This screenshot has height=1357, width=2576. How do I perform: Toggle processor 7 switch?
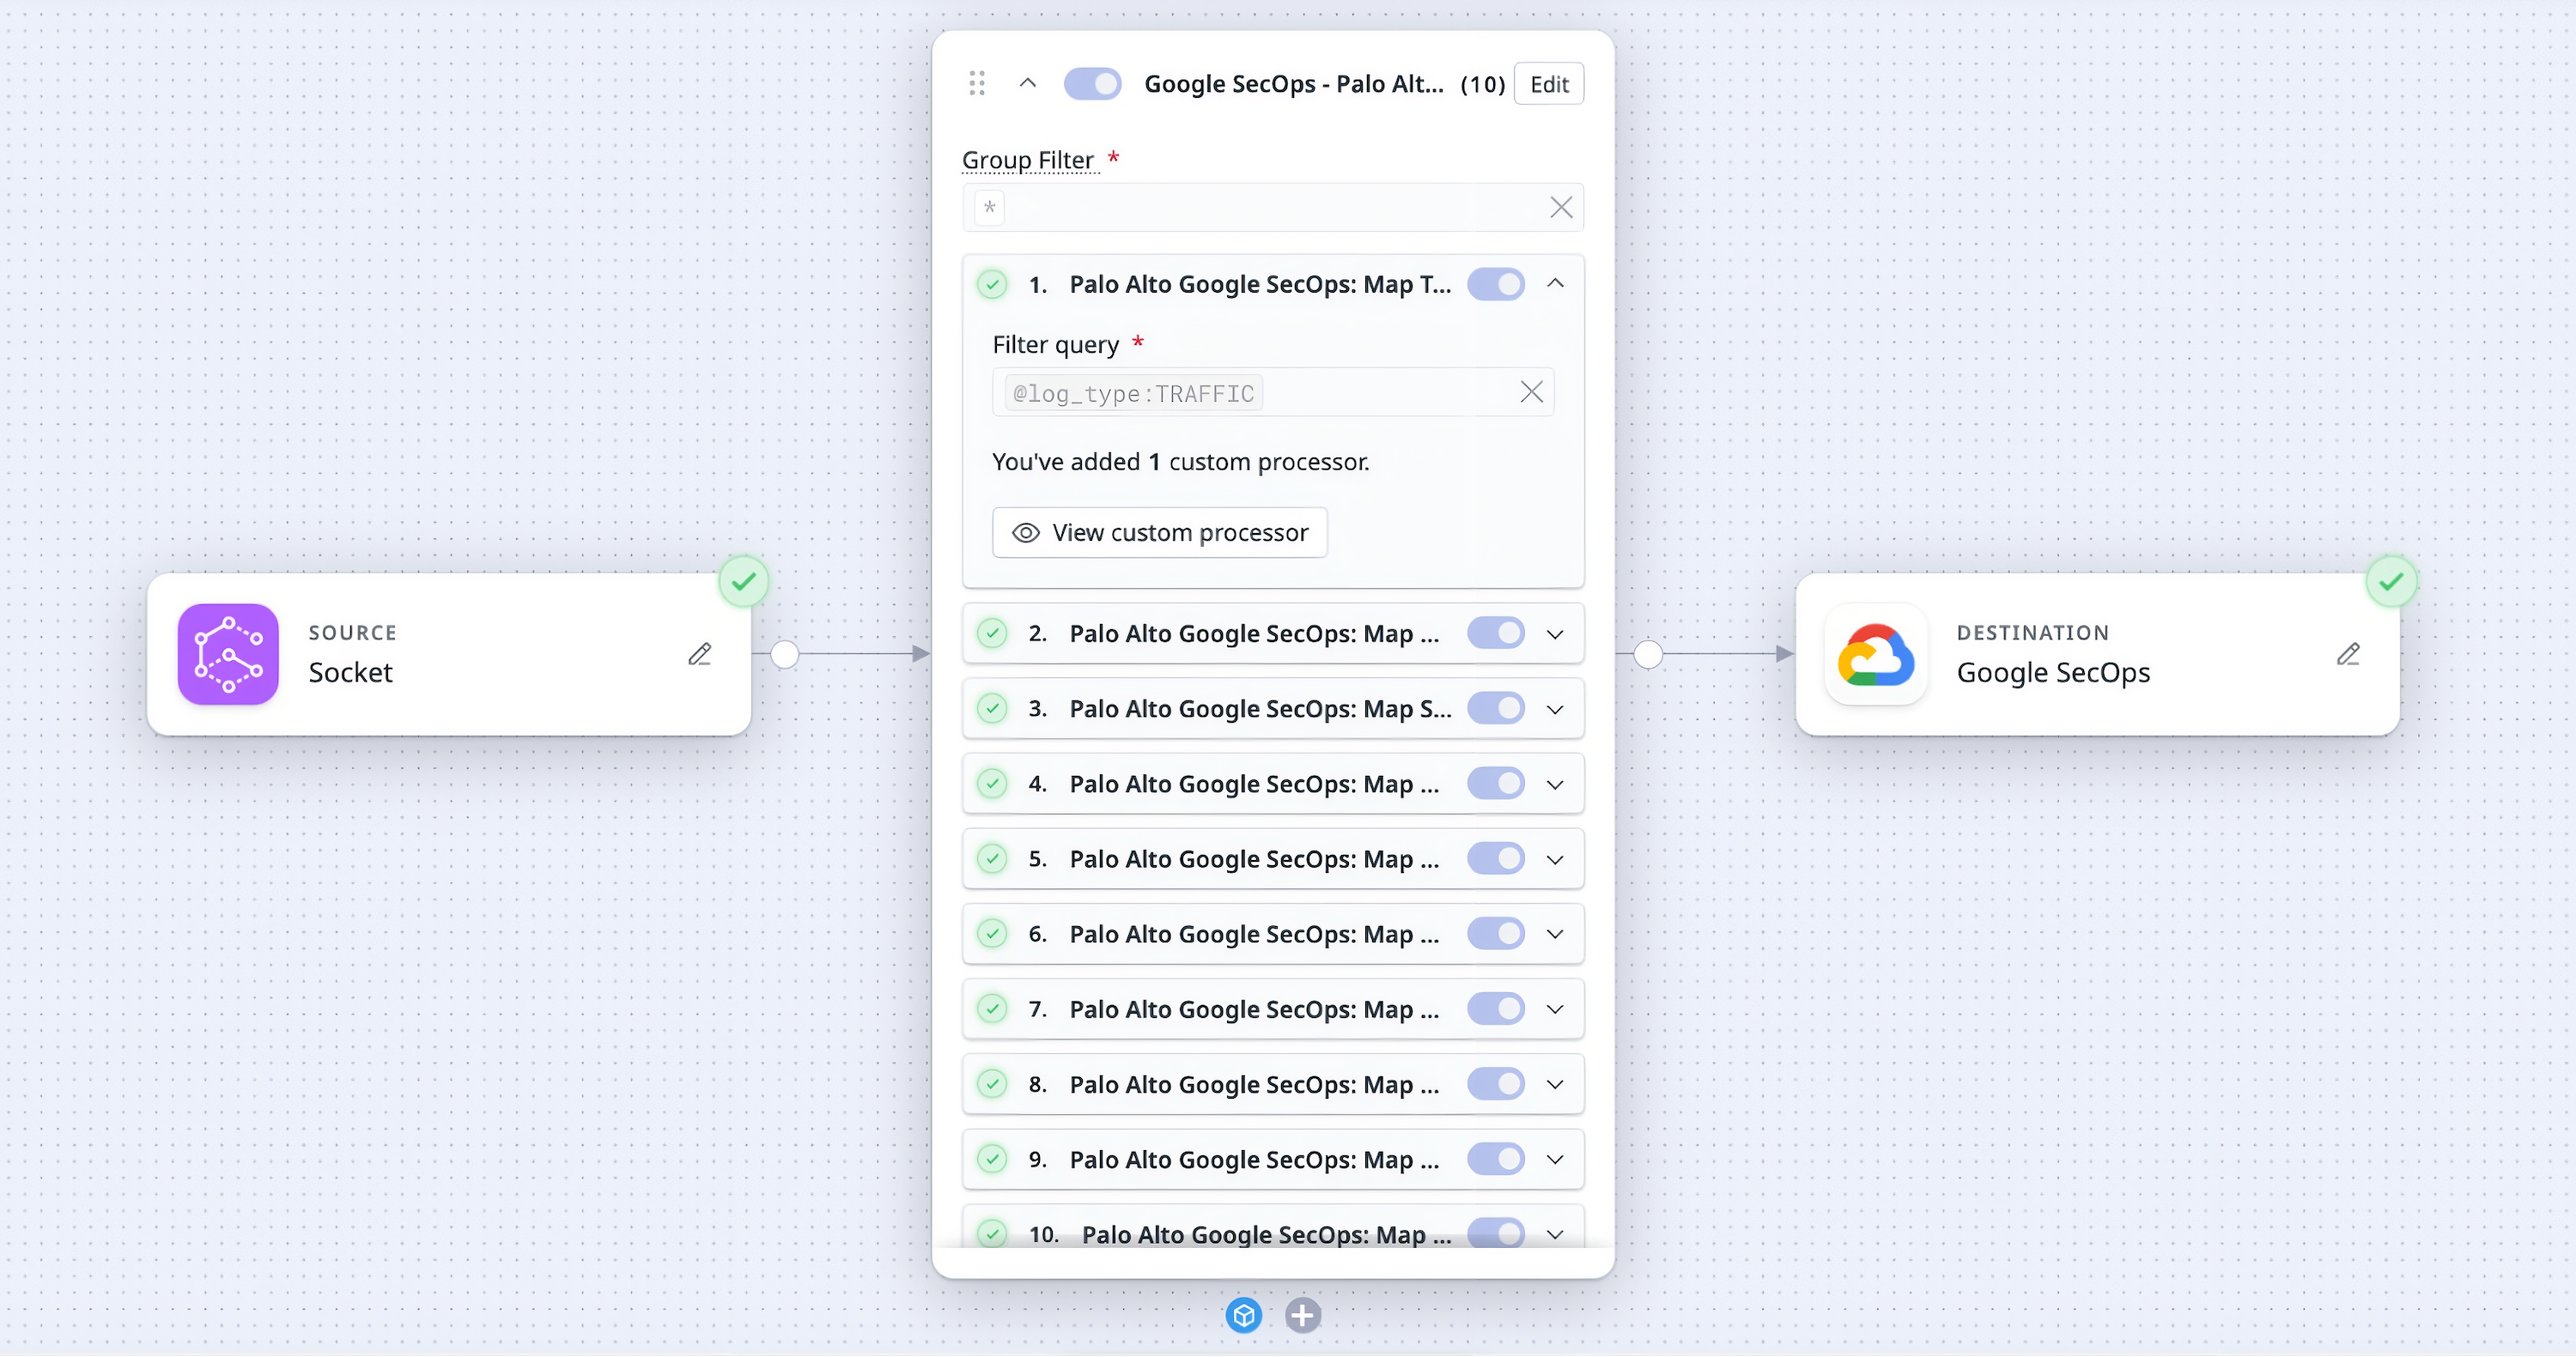(x=1496, y=1009)
